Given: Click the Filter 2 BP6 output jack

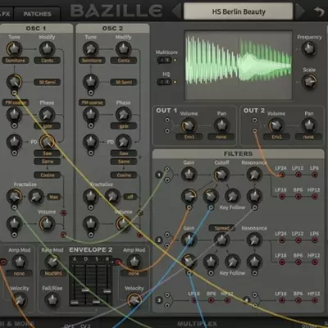Looking at the screenshot, I should point(298,262).
